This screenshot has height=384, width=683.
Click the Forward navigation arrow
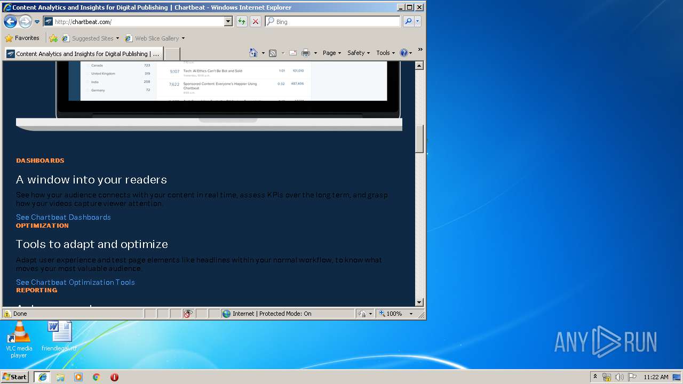click(25, 22)
